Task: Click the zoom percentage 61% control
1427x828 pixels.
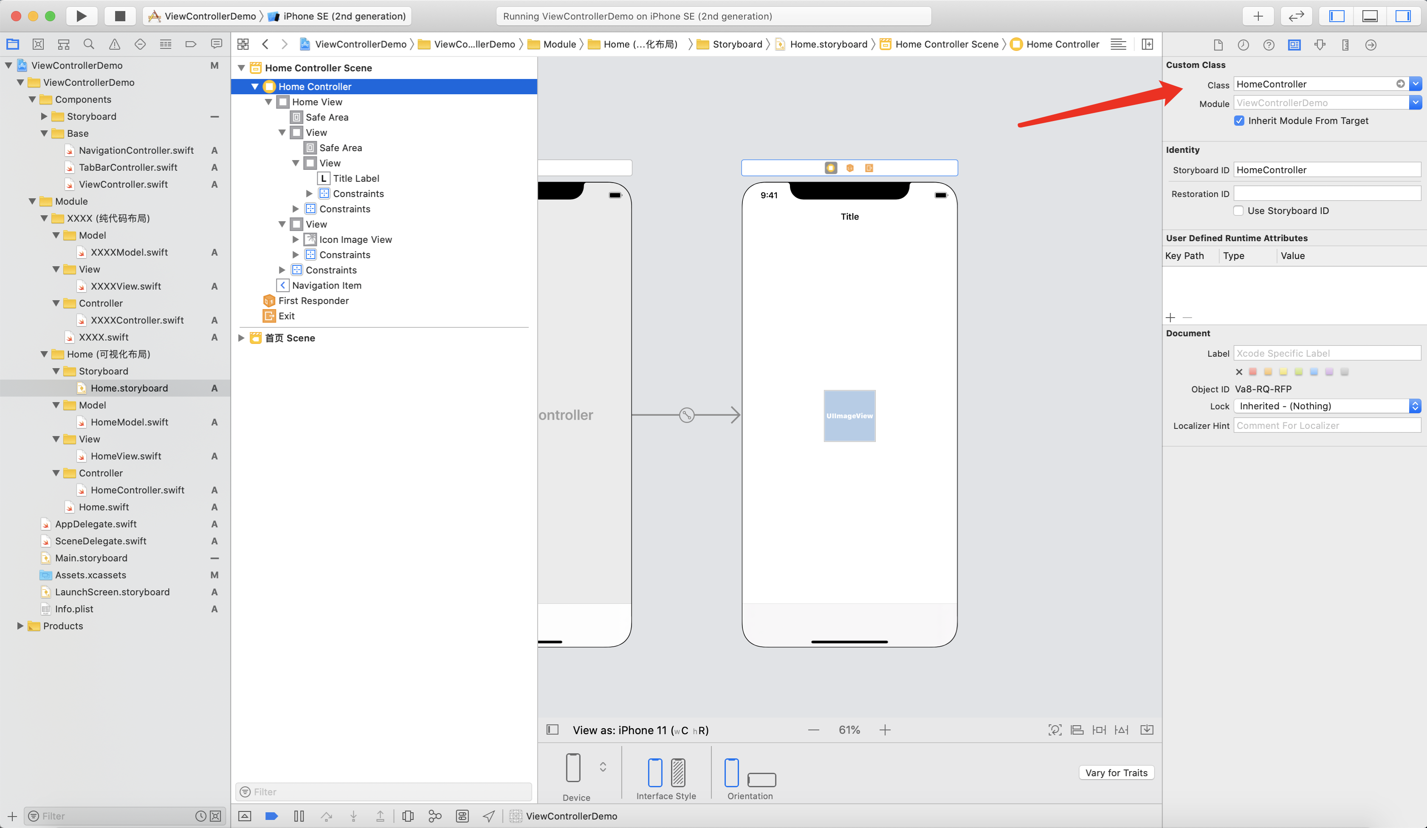Action: pyautogui.click(x=849, y=729)
